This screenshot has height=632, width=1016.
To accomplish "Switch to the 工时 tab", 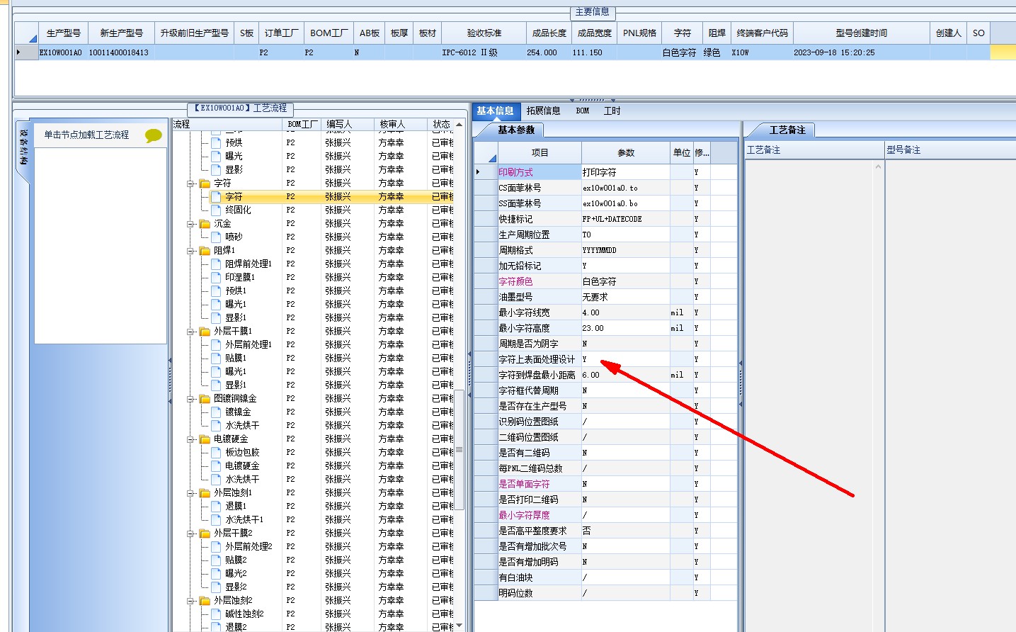I will coord(612,111).
